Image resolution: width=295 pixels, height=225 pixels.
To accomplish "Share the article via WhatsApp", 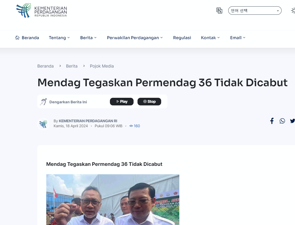I will point(282,121).
